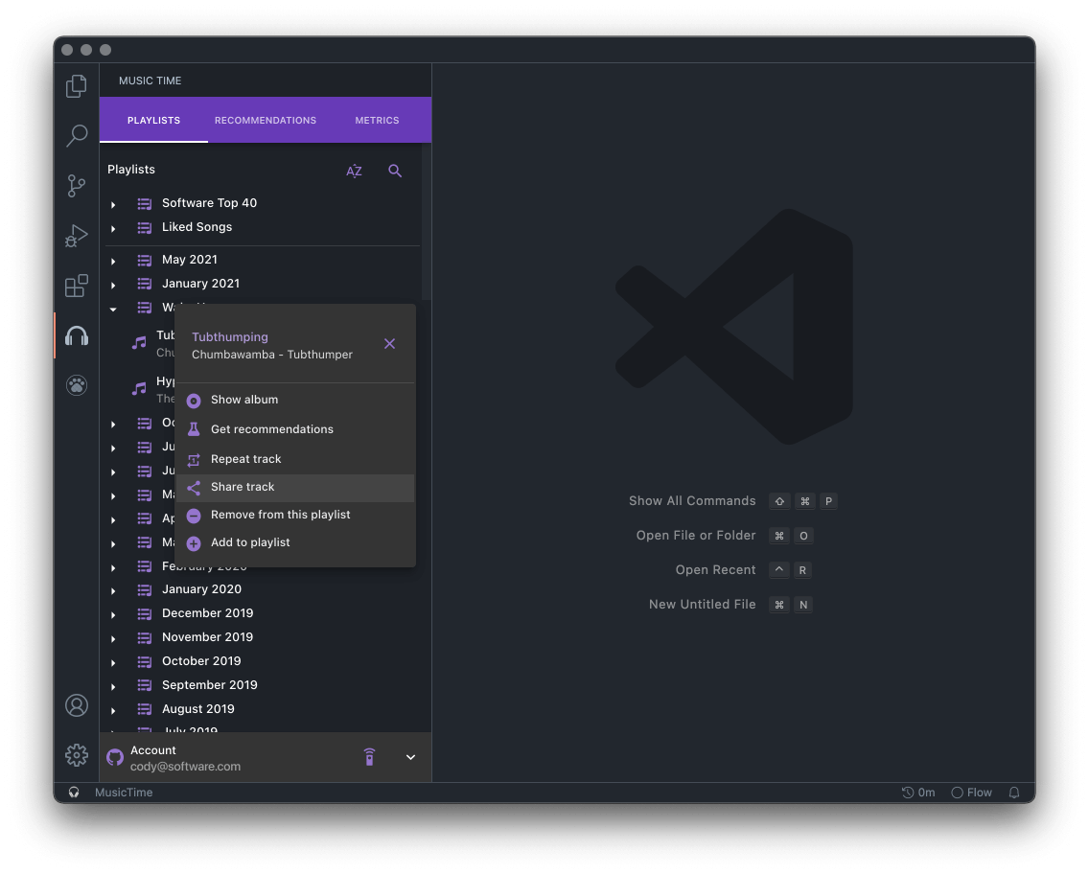Choose Remove from this playlist
The width and height of the screenshot is (1089, 874).
(x=280, y=515)
